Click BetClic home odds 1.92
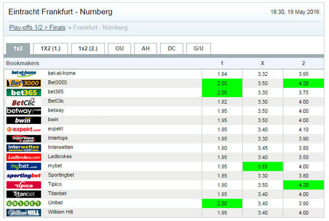The image size is (329, 221). (x=222, y=102)
